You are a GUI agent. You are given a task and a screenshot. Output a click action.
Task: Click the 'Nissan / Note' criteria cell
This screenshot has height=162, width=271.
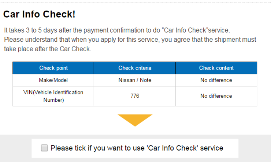135,80
